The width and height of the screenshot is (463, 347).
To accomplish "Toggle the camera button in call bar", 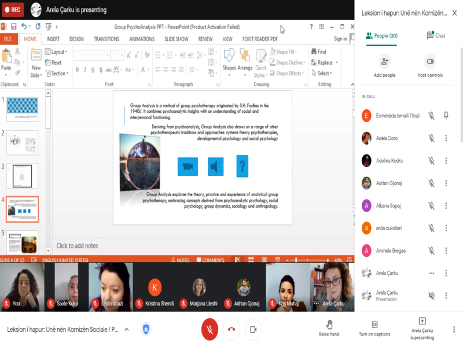I will [253, 329].
